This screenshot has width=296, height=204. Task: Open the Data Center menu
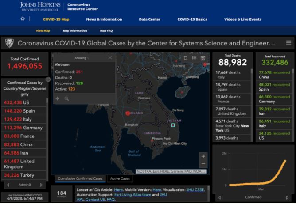point(149,19)
